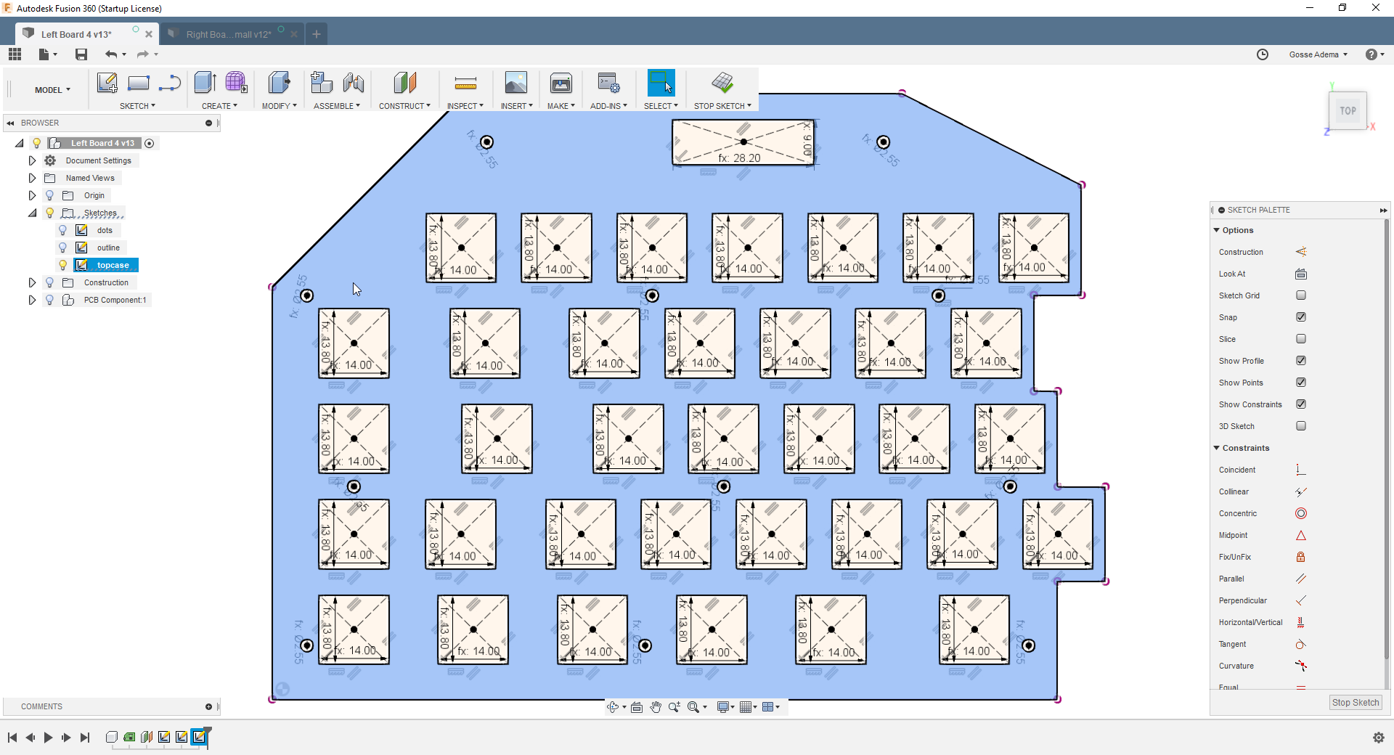Open the MODEL workspace dropdown

pos(52,90)
